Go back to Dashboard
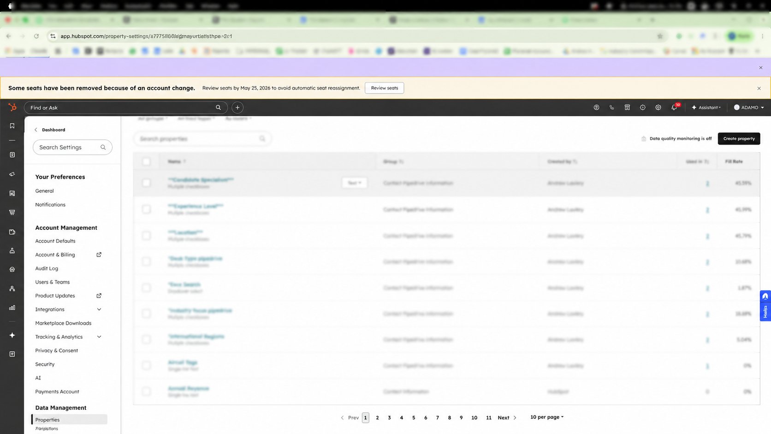 click(x=50, y=130)
